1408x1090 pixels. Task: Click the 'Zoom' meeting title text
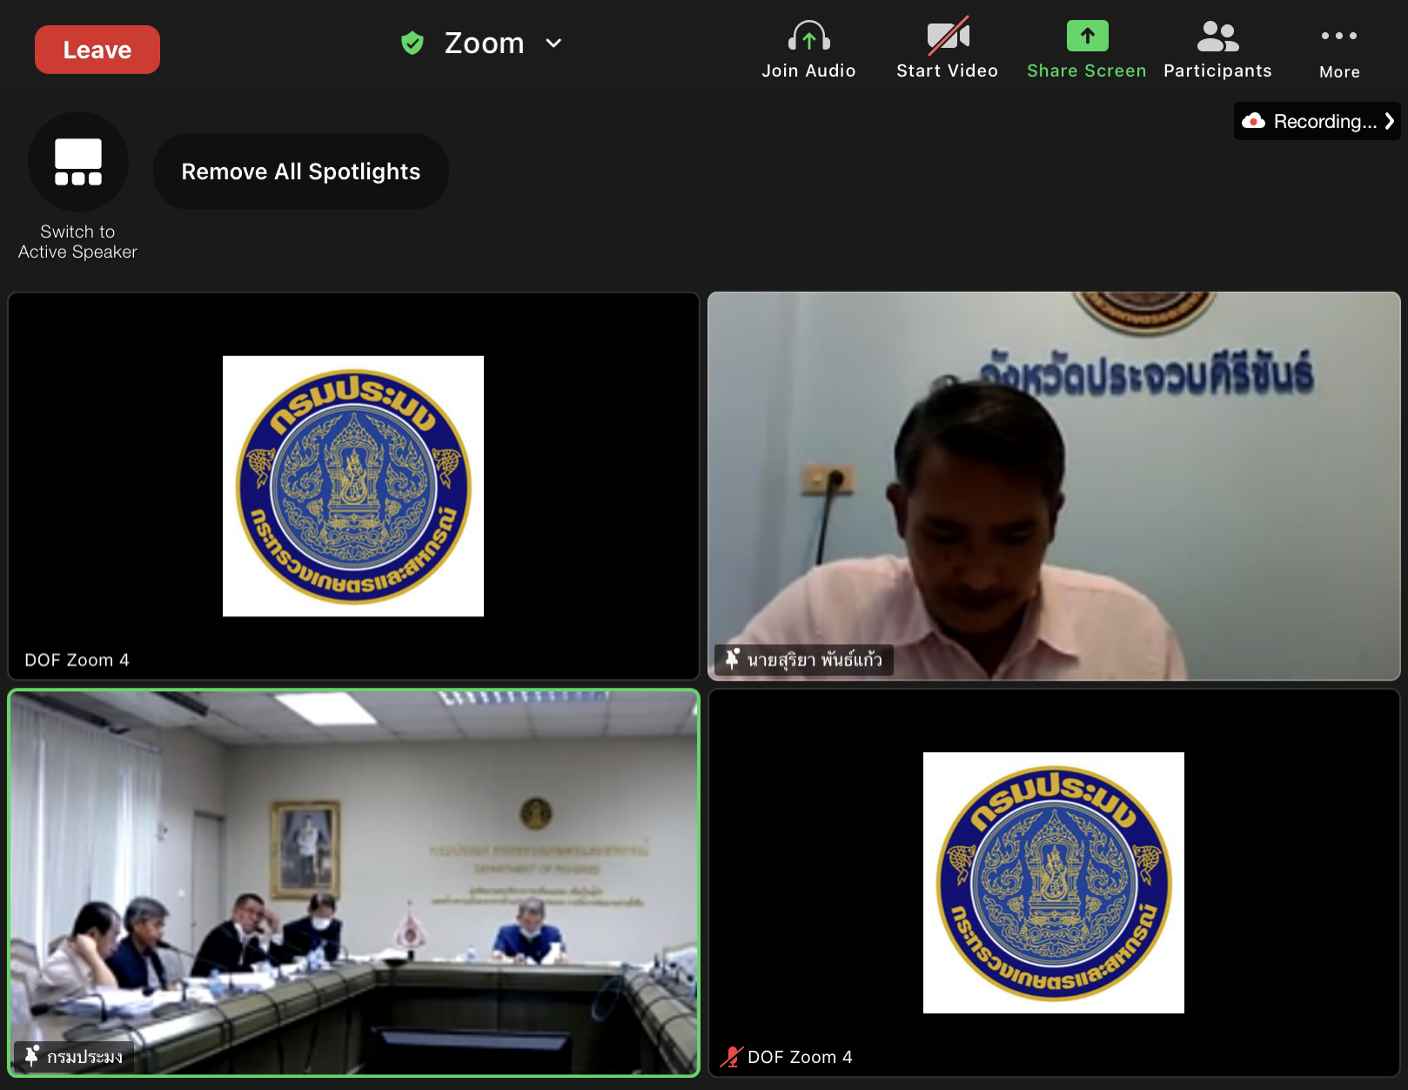click(x=485, y=43)
